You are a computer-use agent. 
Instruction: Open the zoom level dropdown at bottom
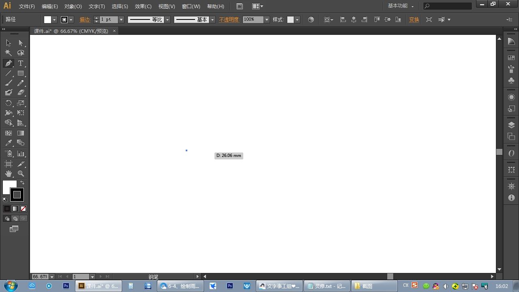pos(52,277)
